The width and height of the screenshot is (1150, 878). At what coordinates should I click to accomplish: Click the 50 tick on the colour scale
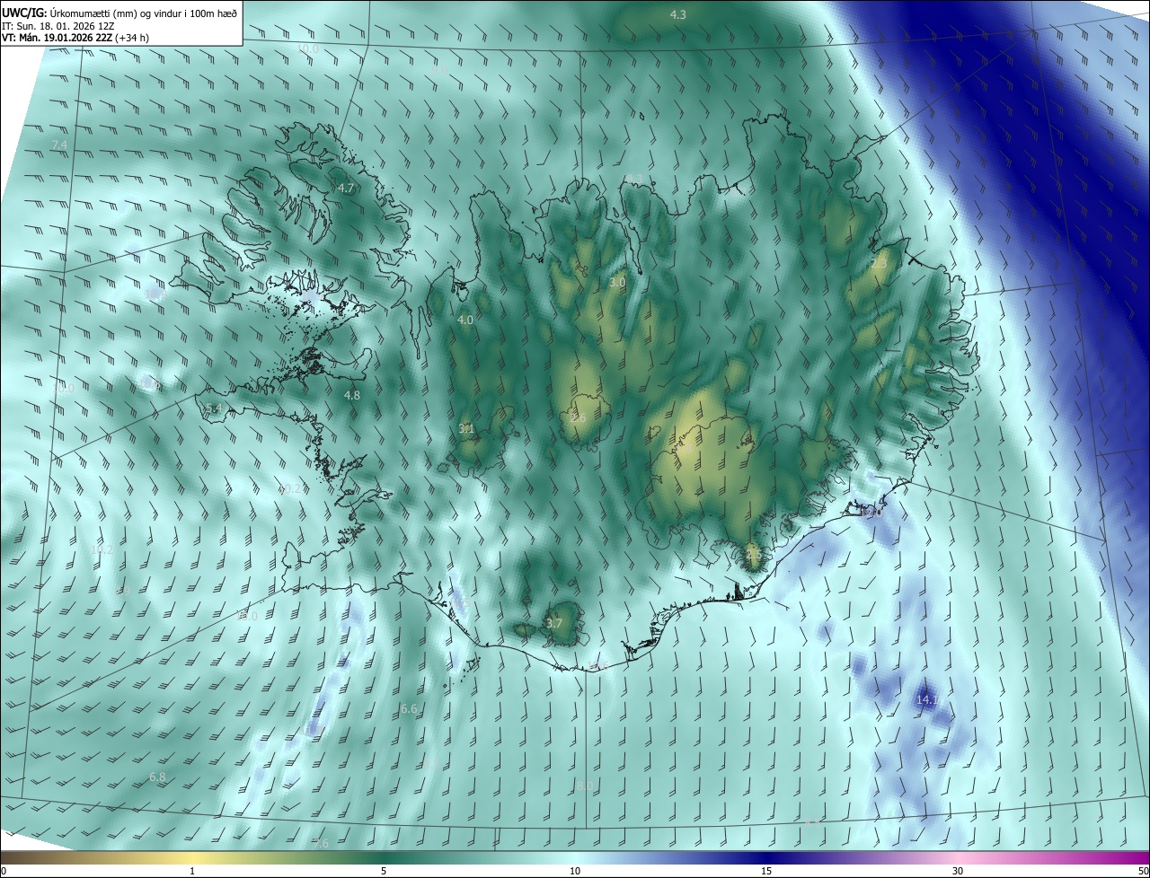[x=1143, y=872]
